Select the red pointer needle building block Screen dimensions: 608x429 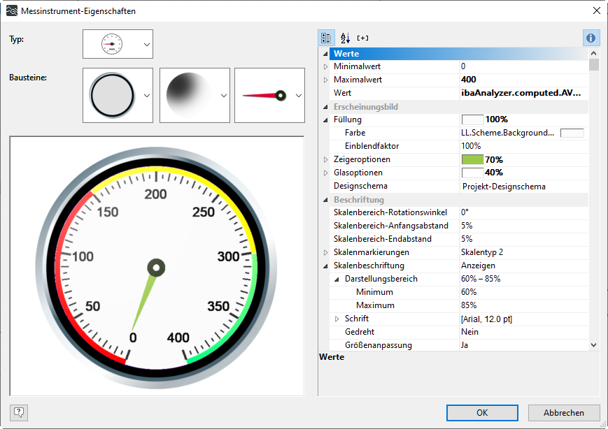tap(263, 95)
